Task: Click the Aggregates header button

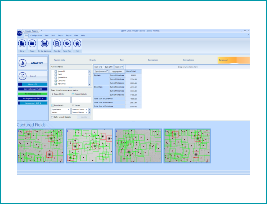Action: coord(117,71)
